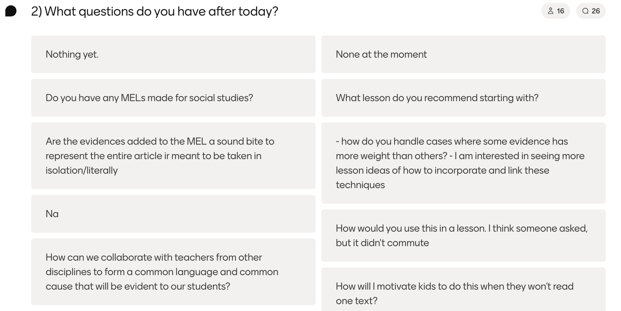This screenshot has width=621, height=311.
Task: Click 'What lesson do you recommend' card
Action: [x=464, y=98]
